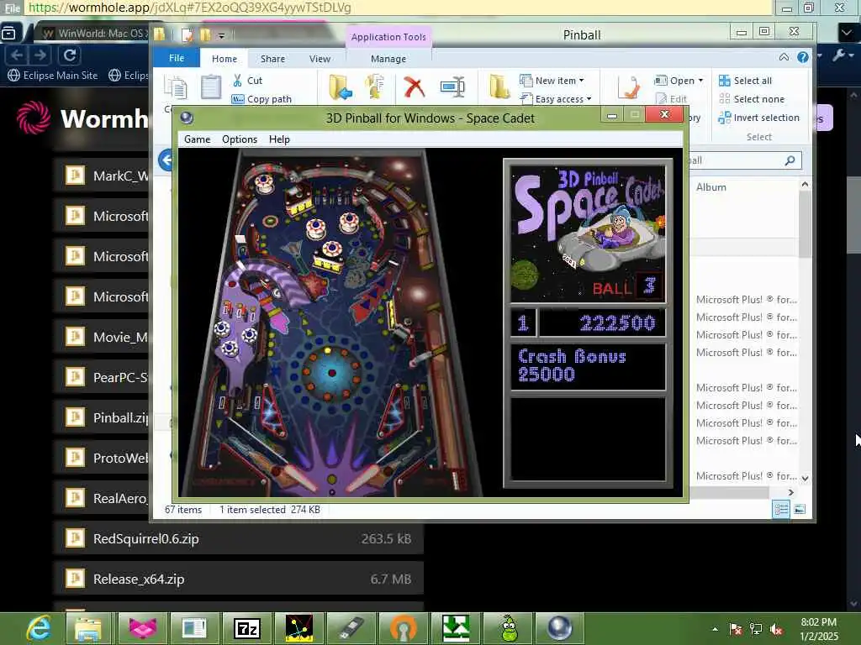Click the Pinball.zip file entry
Viewport: 861px width, 645px height.
(103, 418)
